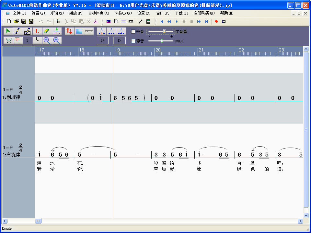Open the 卡拉OK(K) menu
This screenshot has height=233, width=311.
123,13
